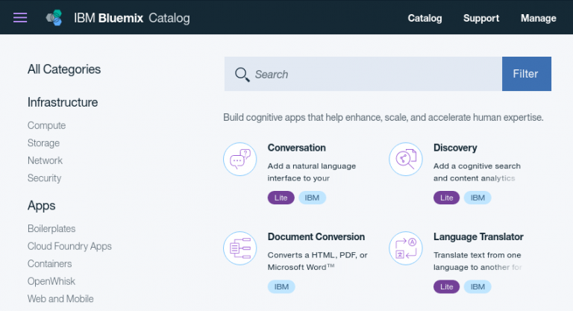Open the Manage menu item
Screen dimensions: 573x311
tap(538, 19)
